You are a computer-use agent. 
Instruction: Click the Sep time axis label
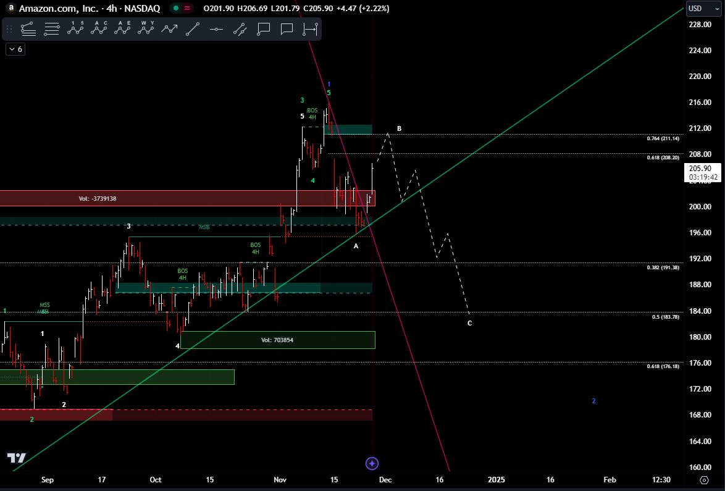tap(47, 479)
